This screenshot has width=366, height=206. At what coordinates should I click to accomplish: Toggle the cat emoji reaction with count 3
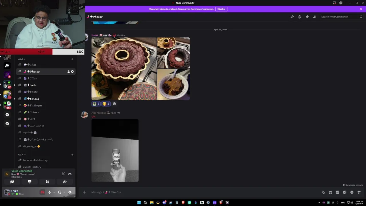96,104
